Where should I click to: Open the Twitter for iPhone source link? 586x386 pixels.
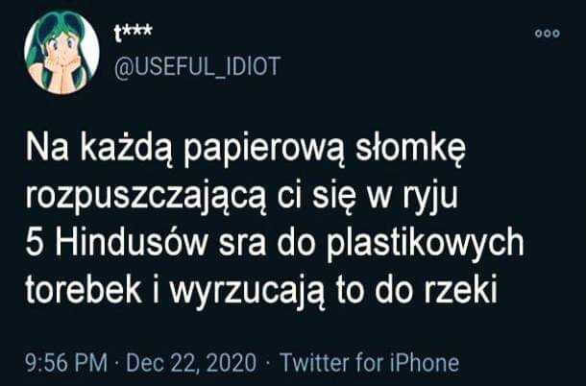[369, 362]
